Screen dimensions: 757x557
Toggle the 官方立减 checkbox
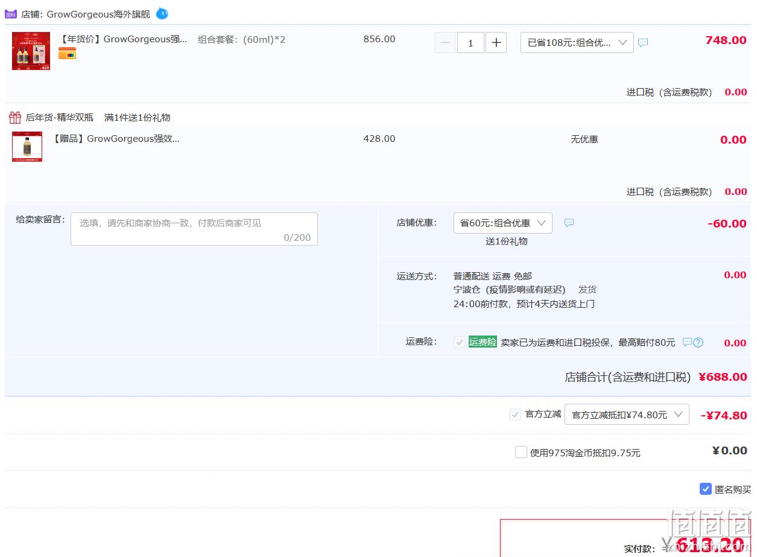[515, 415]
